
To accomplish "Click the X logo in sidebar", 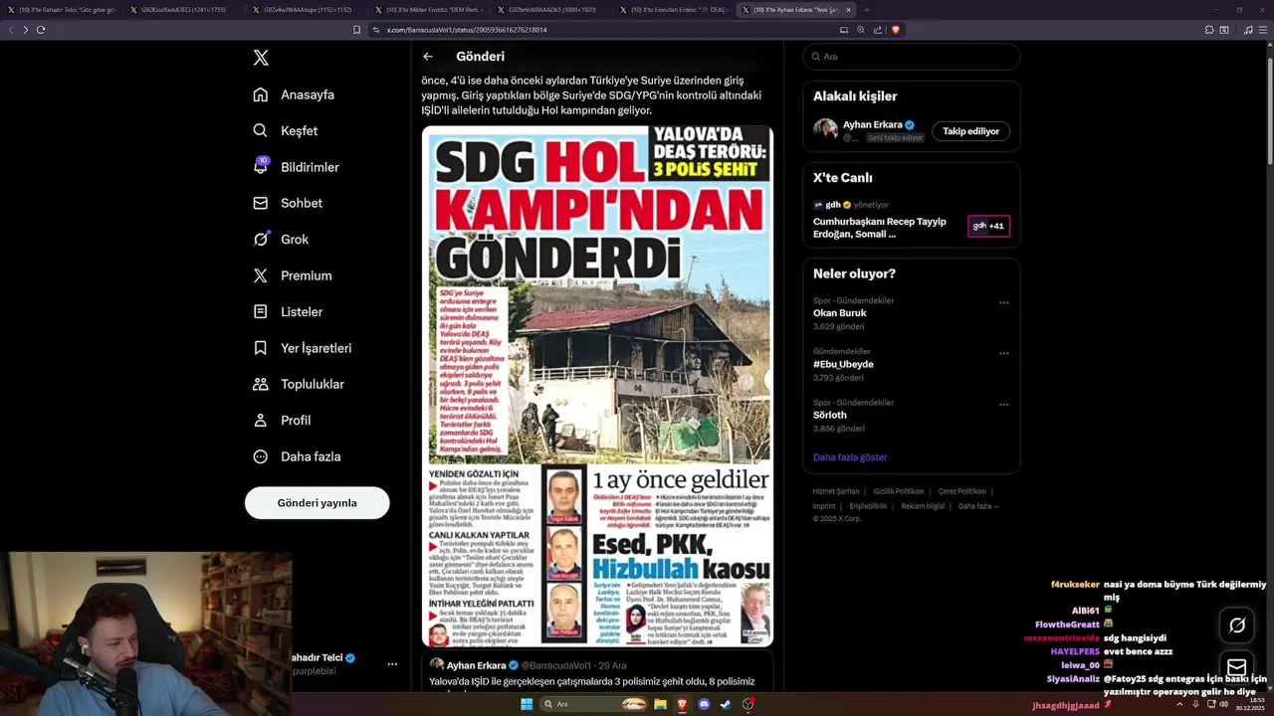I will 261,58.
